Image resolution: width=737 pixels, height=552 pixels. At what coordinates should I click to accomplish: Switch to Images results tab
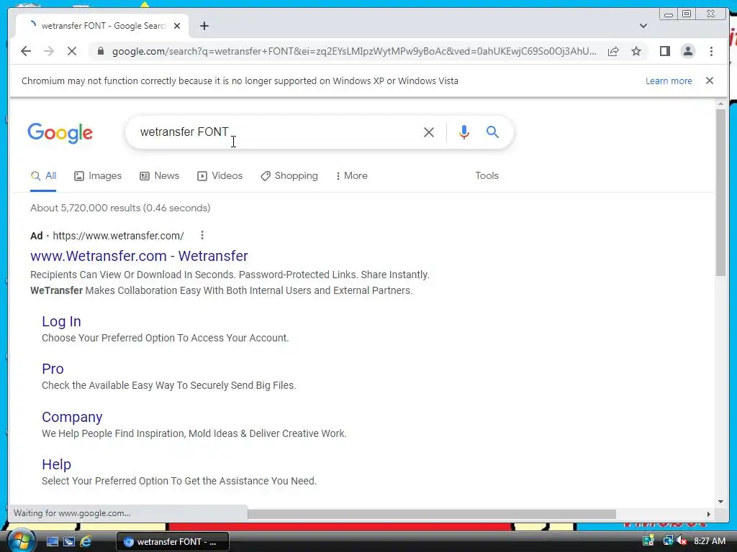(x=98, y=175)
